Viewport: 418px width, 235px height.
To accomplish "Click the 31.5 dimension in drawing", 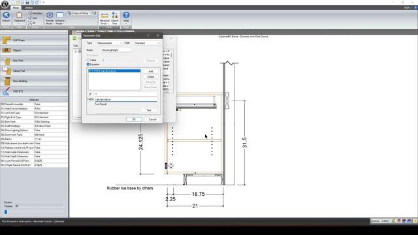I will (244, 142).
